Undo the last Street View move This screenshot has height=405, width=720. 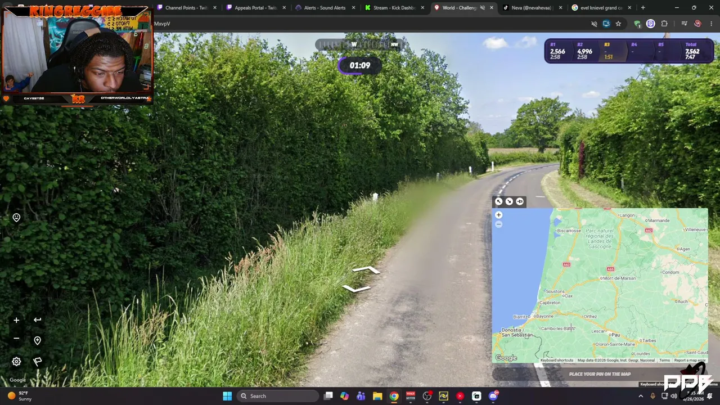click(37, 320)
